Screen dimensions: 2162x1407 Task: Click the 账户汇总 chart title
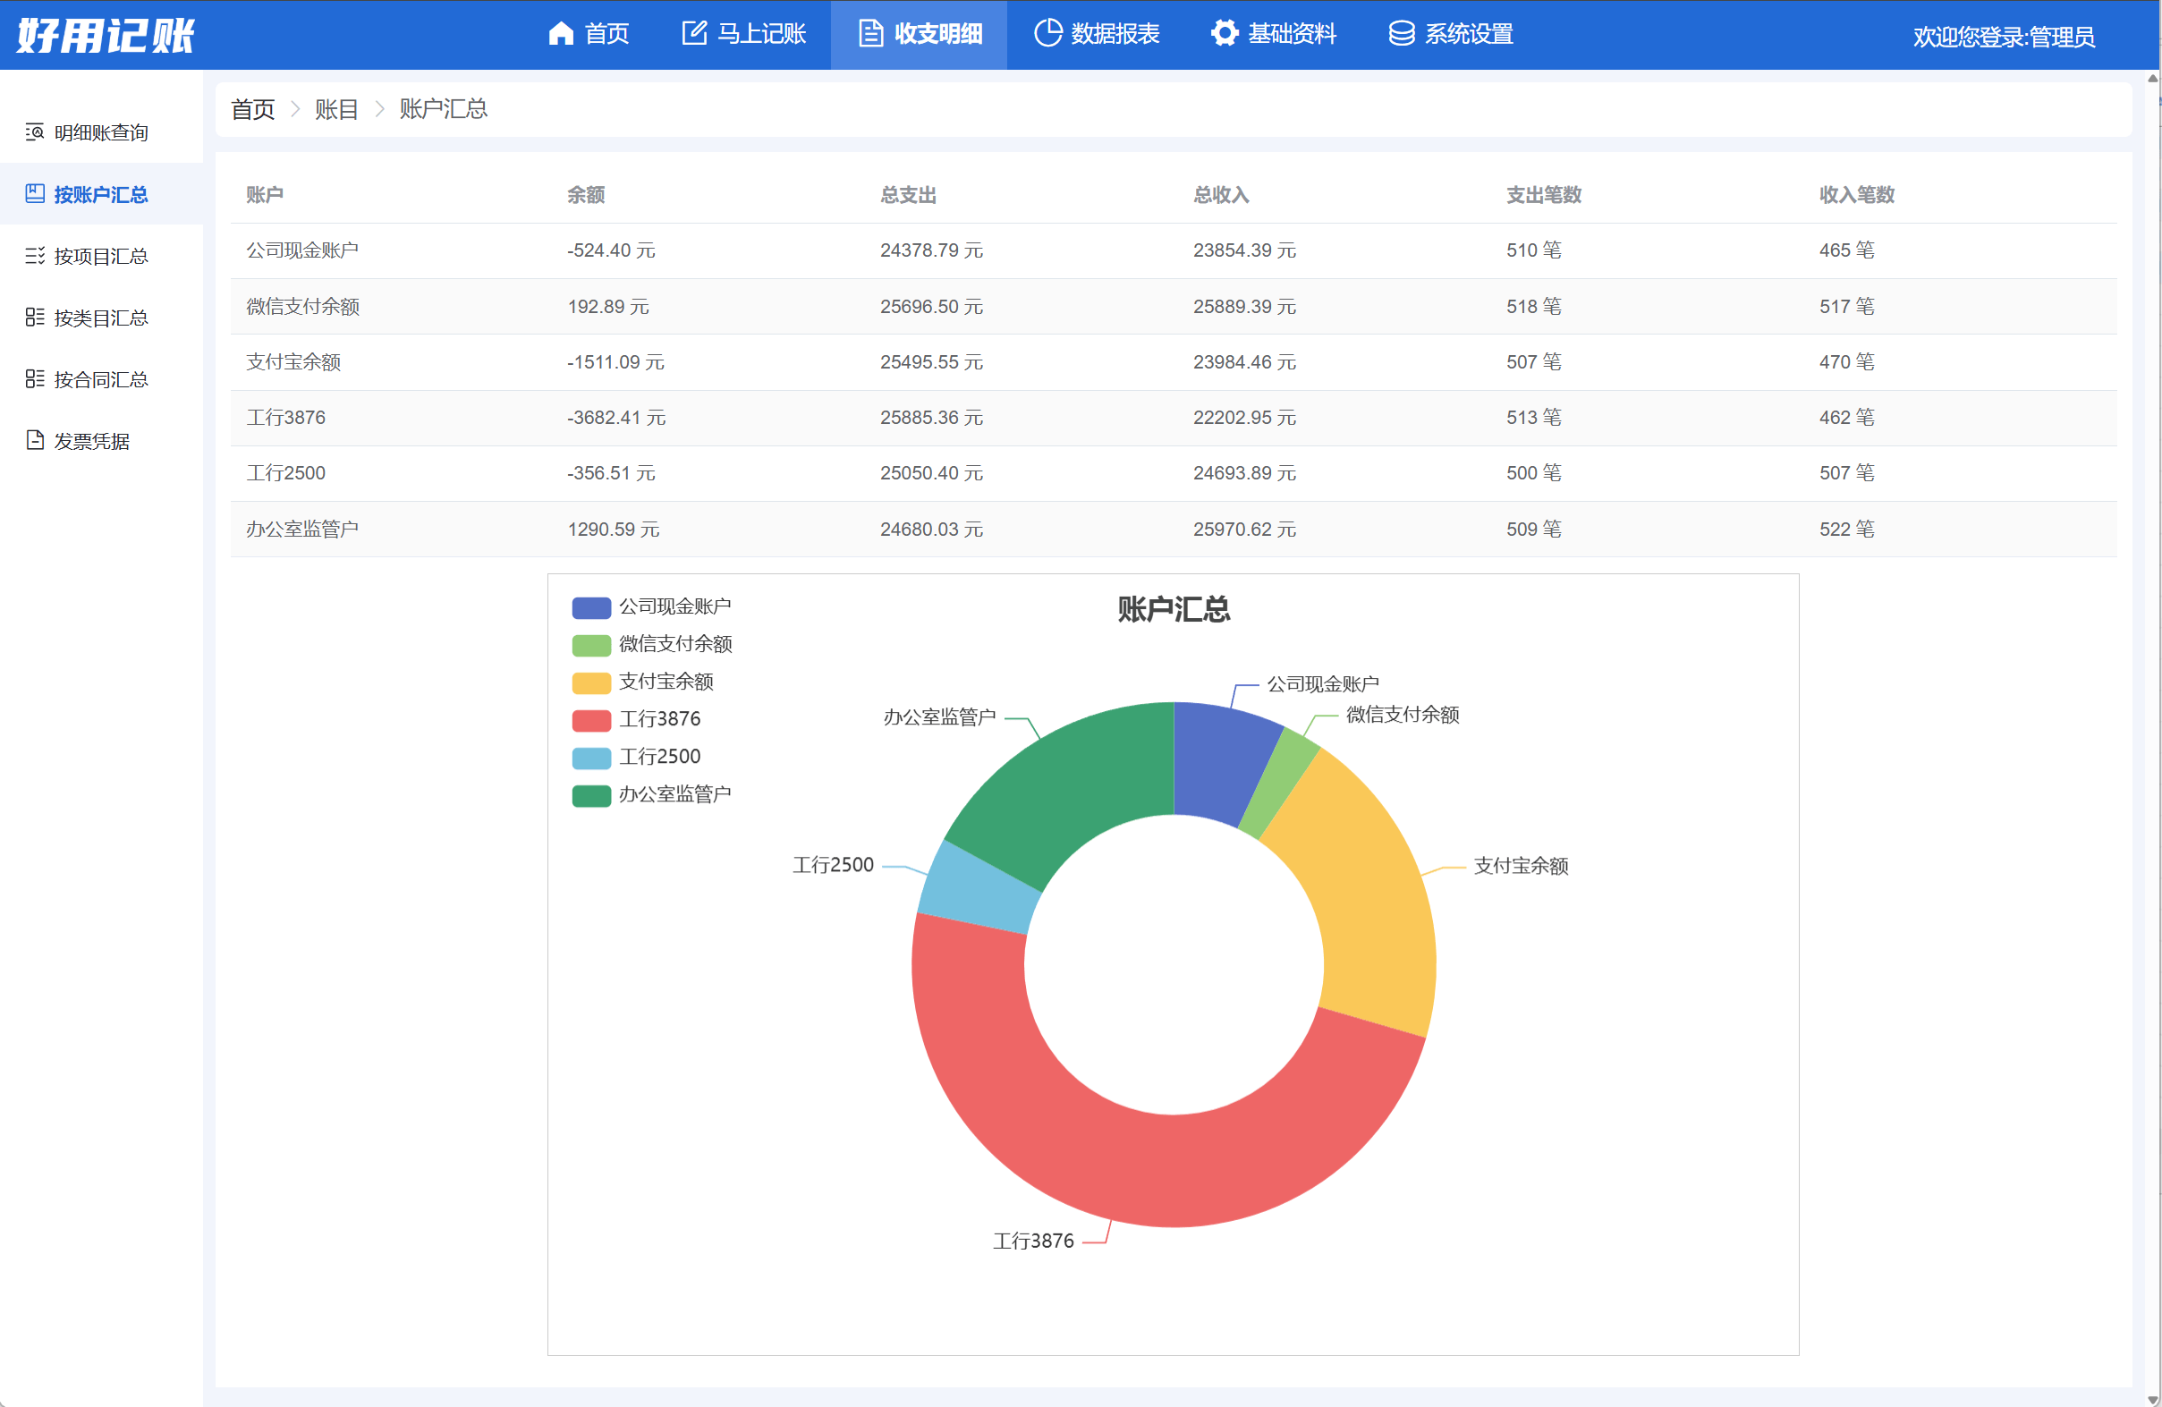(x=1173, y=609)
